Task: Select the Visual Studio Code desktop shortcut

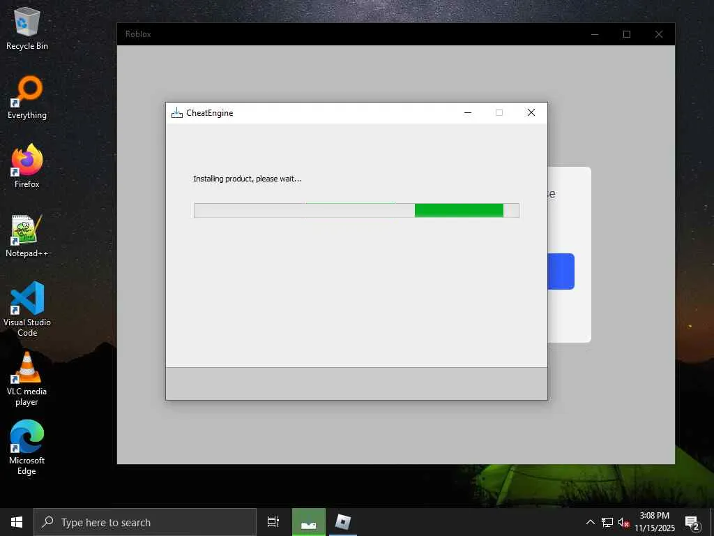Action: [27, 309]
